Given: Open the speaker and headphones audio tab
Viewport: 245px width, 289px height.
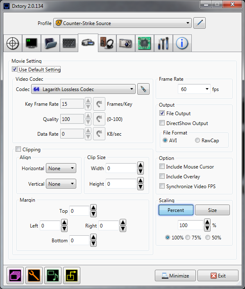Looking at the screenshot, I should pos(107,43).
